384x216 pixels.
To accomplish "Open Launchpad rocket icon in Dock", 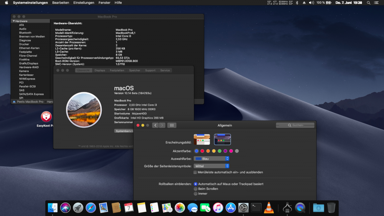I will coord(78,208).
